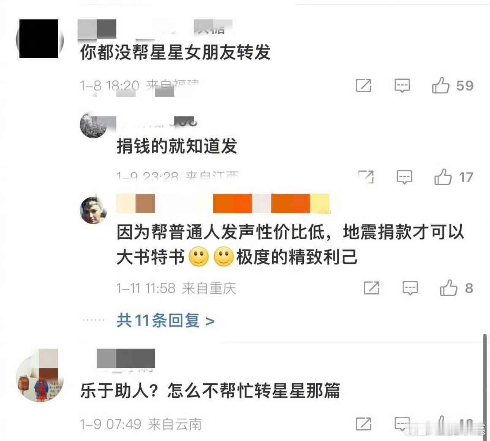
Task: Click the username above 捐钱的就知道发
Action: pos(157,122)
